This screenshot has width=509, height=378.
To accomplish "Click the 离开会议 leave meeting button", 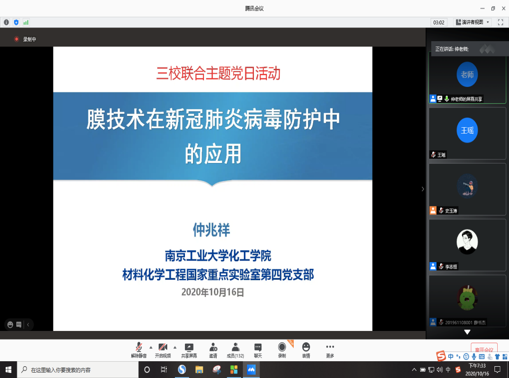I will pyautogui.click(x=484, y=349).
